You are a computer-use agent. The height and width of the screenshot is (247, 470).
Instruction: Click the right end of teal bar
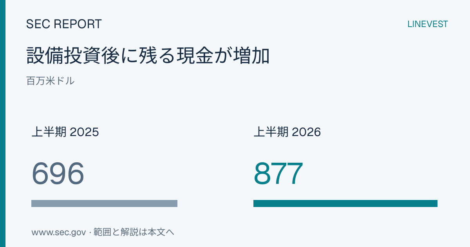[x=435, y=203]
